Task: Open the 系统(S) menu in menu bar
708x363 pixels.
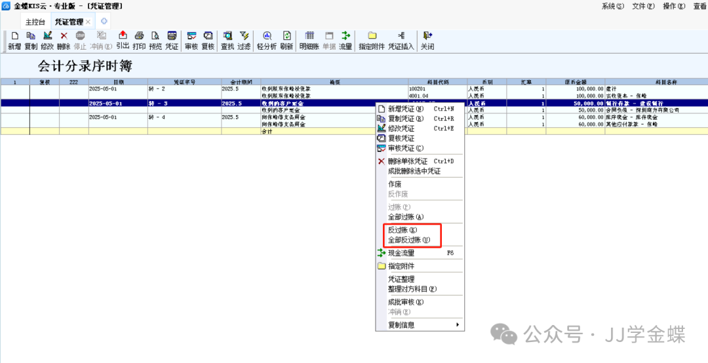Action: click(x=612, y=6)
